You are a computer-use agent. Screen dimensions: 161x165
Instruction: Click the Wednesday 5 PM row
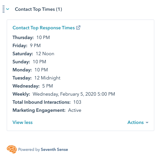tap(33, 86)
